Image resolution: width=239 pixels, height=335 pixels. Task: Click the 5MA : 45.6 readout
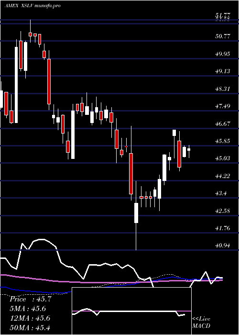(x=28, y=309)
